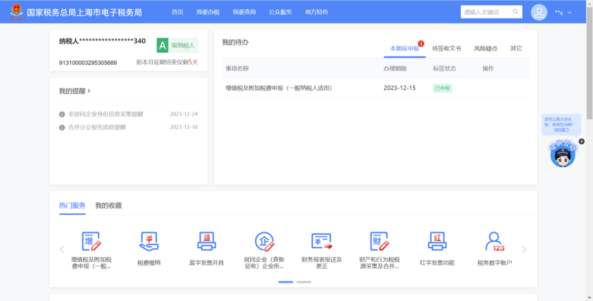Select the 本期应申报 tab
The height and width of the screenshot is (301, 593).
(x=405, y=48)
